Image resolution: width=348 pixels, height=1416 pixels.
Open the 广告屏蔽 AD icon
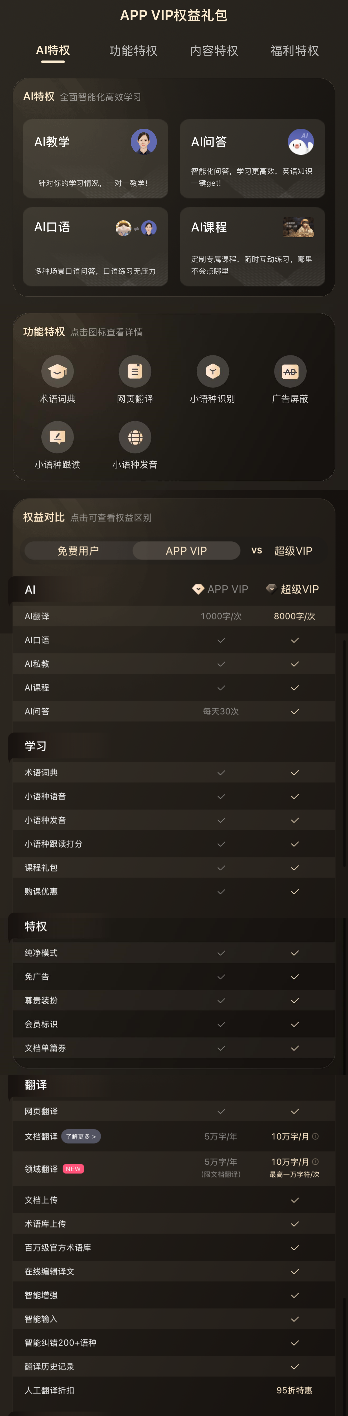(x=290, y=372)
